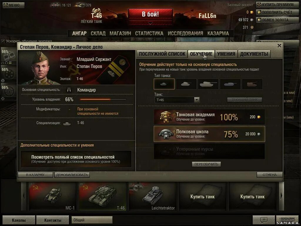Image resolution: width=301 pixels, height=226 pixels.
Task: Toggle accelerate crew training checkbox
Action: pyautogui.click(x=3, y=41)
